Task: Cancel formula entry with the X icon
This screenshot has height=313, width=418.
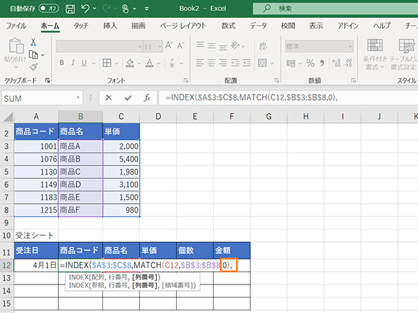Action: [x=109, y=98]
